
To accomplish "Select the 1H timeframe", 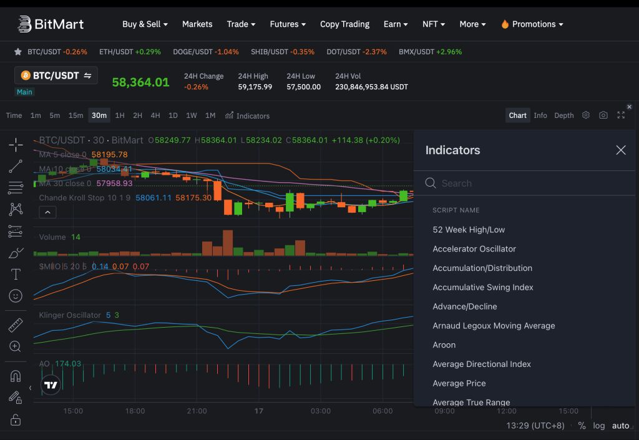I will [x=120, y=115].
